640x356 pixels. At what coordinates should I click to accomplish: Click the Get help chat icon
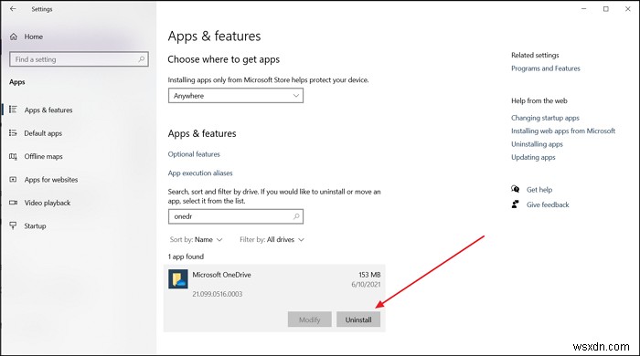tap(515, 189)
